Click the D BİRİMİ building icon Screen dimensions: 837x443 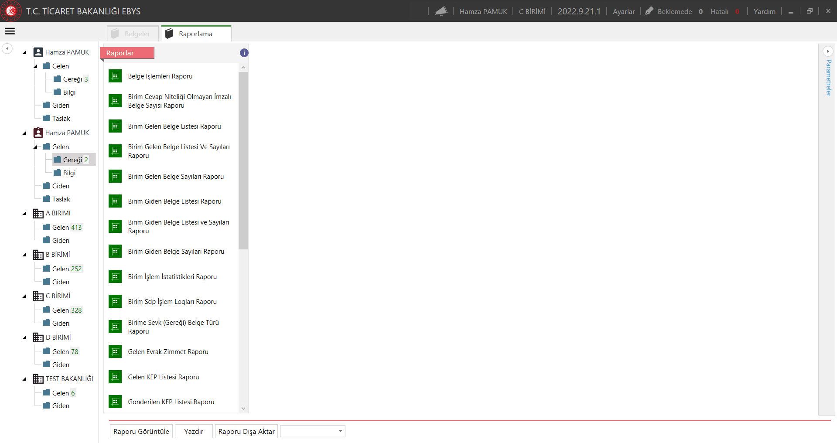[x=38, y=337]
